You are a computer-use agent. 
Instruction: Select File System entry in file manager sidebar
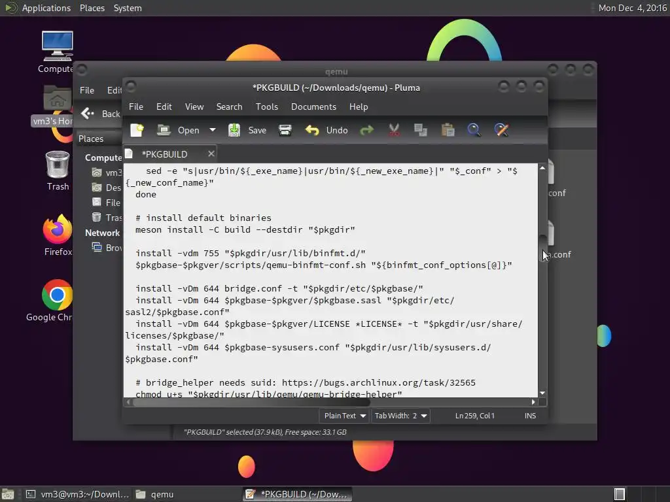(x=107, y=203)
